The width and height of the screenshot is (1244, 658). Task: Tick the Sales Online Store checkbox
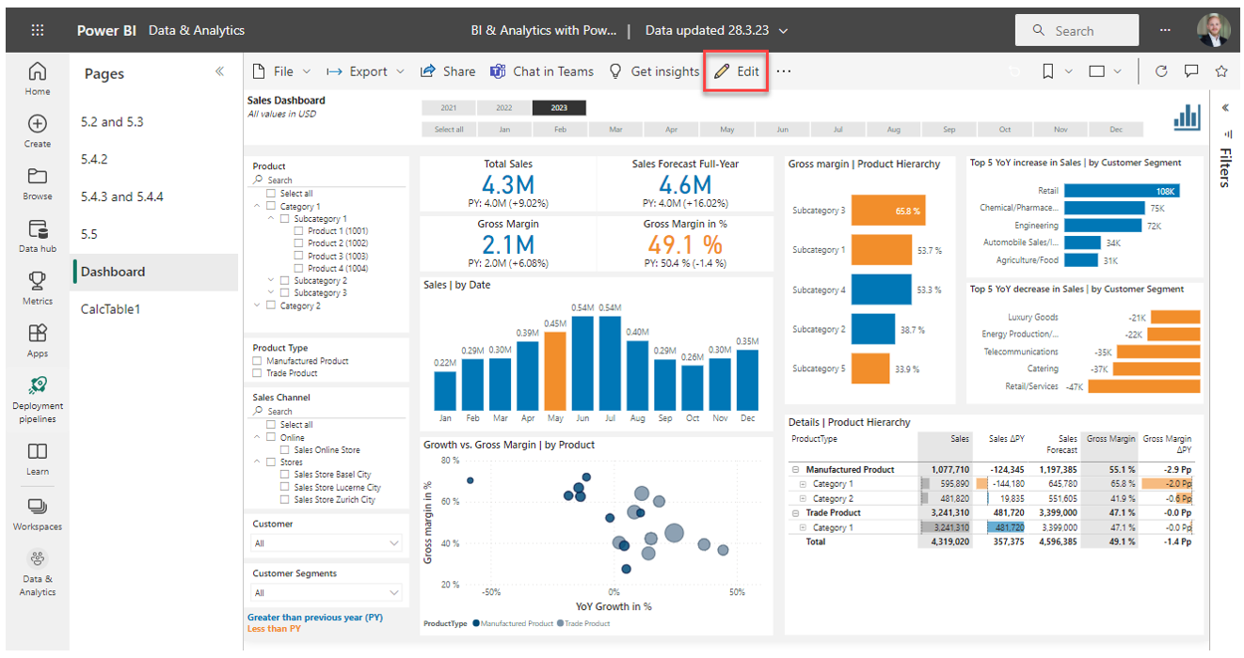285,450
